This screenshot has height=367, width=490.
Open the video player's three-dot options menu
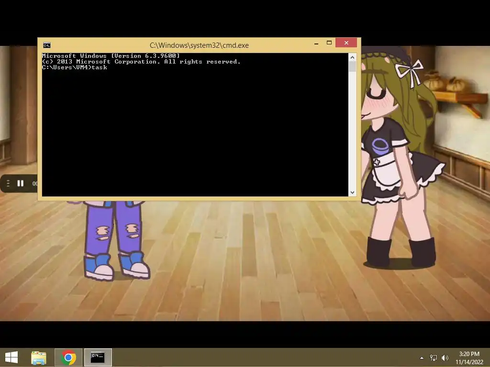pyautogui.click(x=8, y=183)
